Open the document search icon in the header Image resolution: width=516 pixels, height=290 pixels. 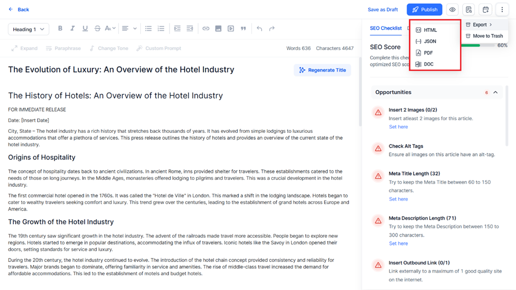point(469,10)
